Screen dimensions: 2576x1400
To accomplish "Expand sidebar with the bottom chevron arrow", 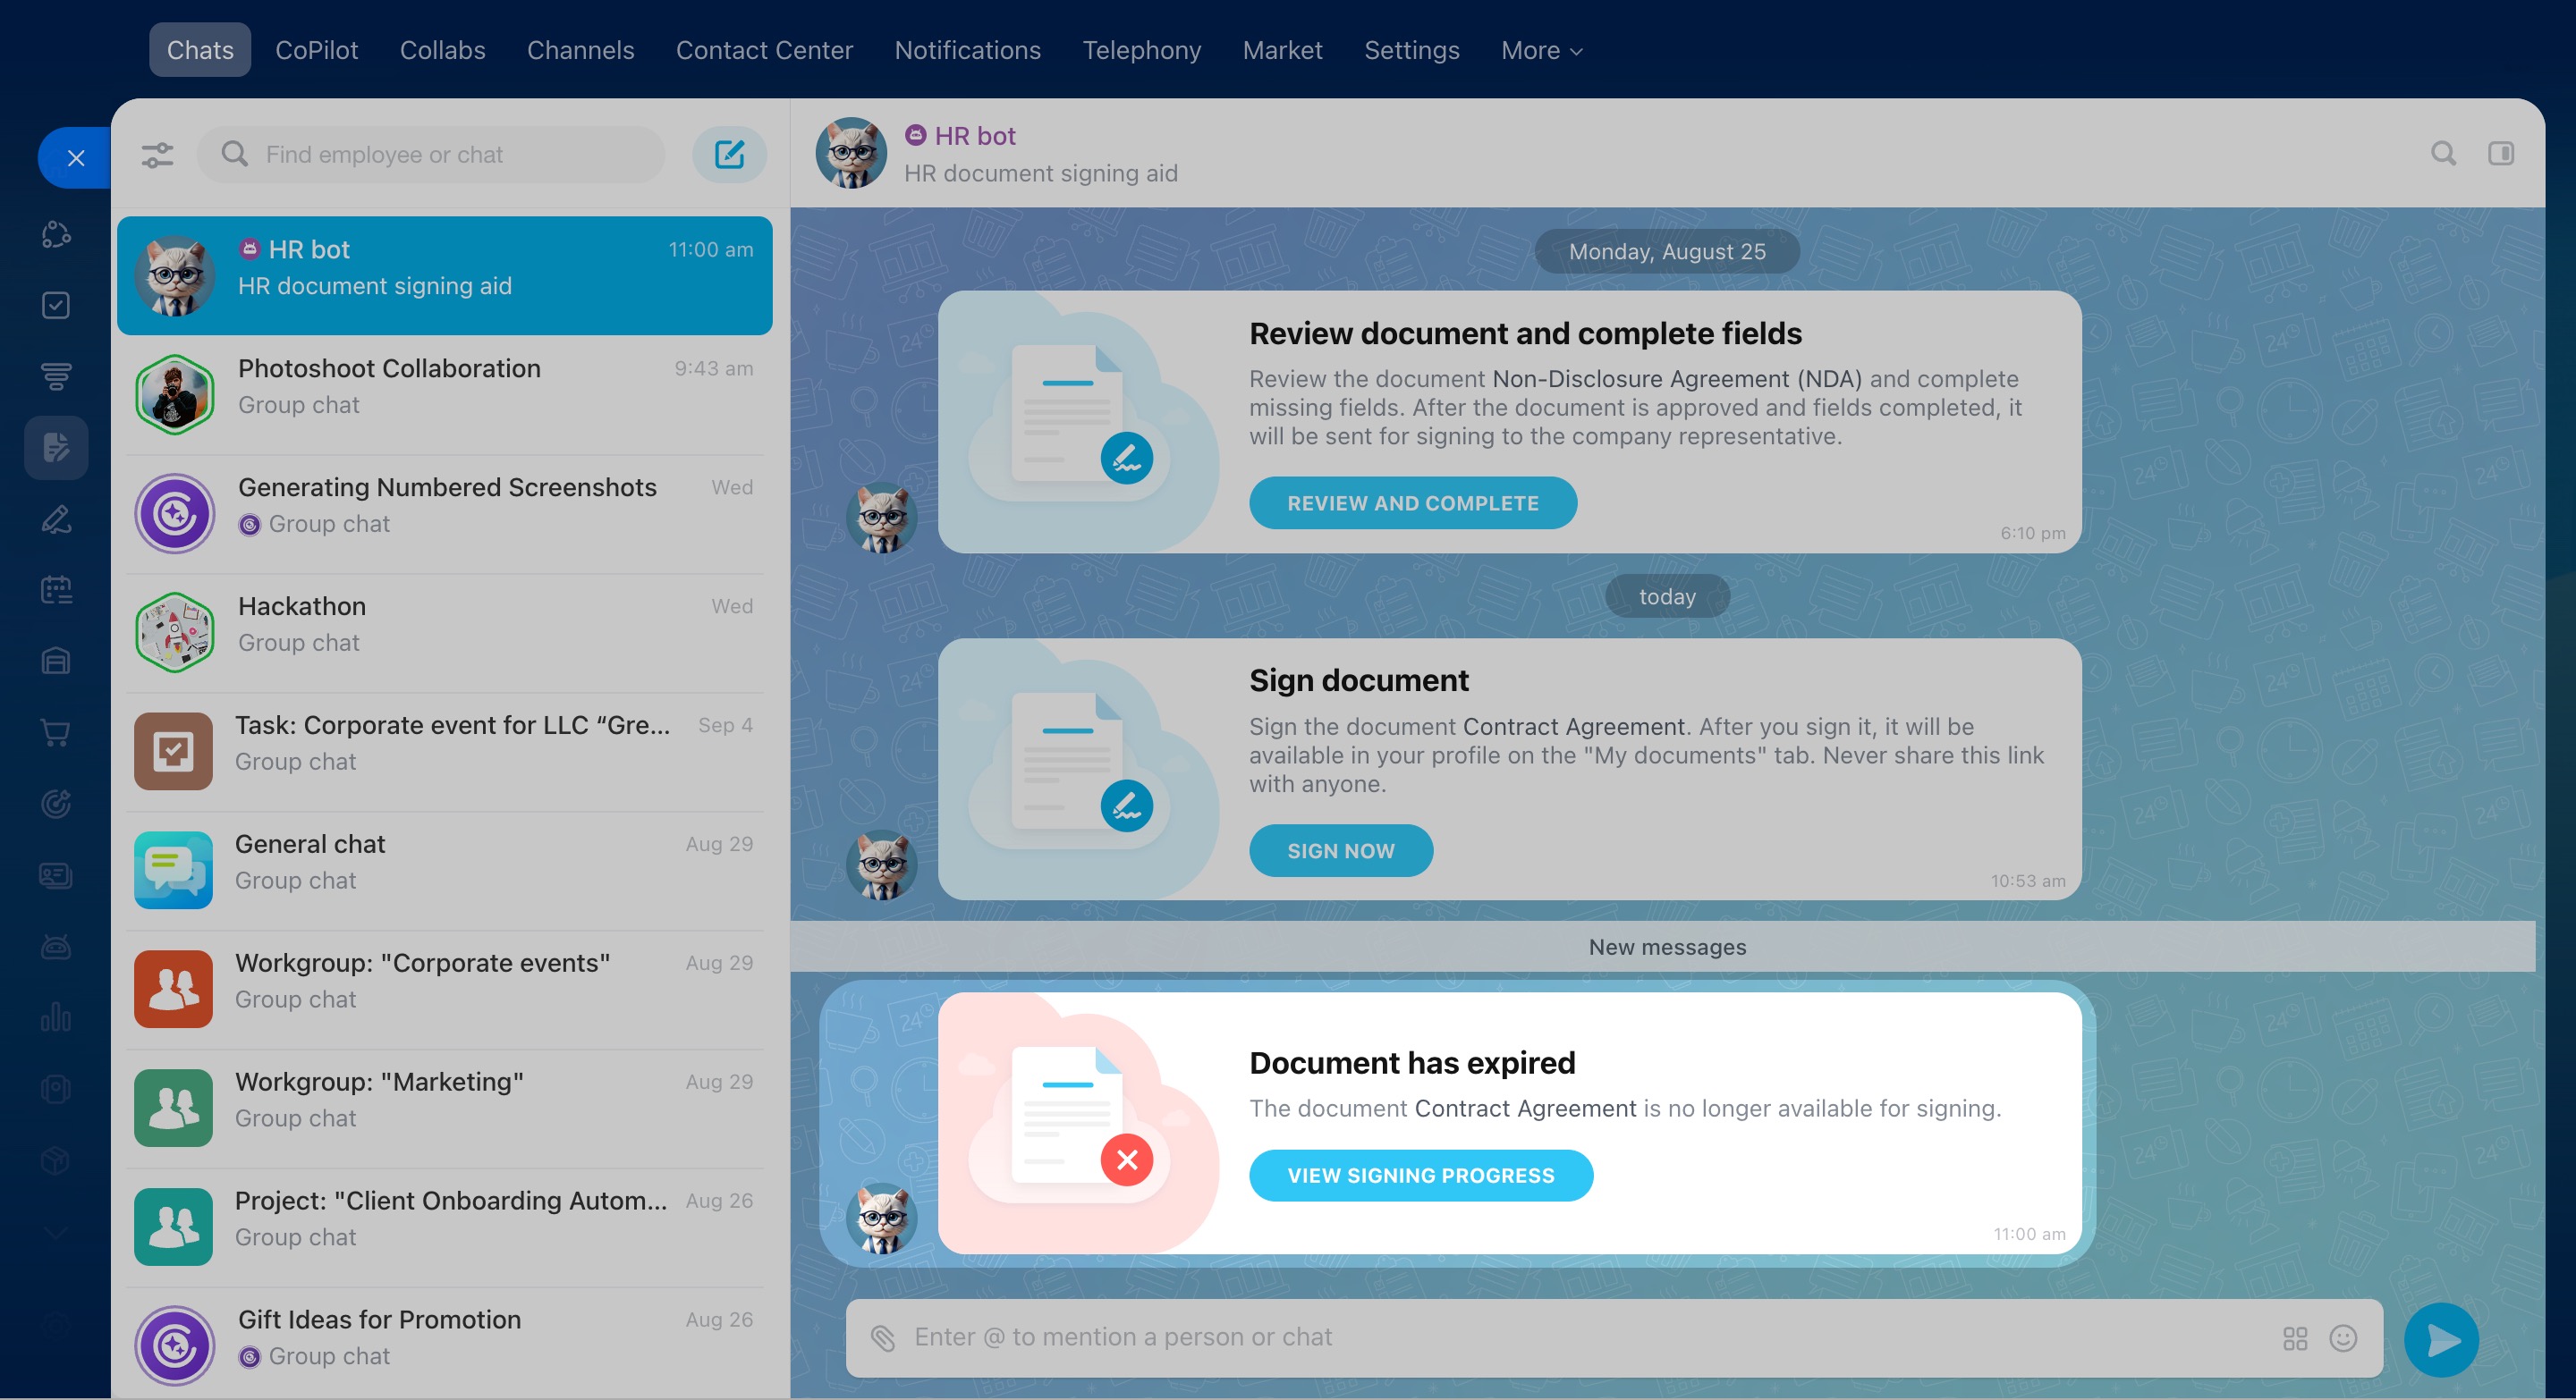I will point(56,1232).
